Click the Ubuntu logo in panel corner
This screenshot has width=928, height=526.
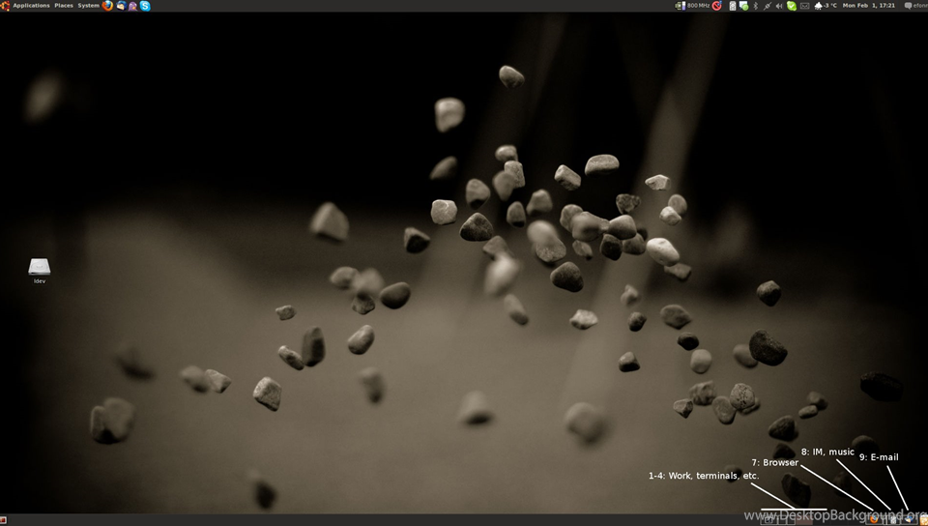[5, 6]
